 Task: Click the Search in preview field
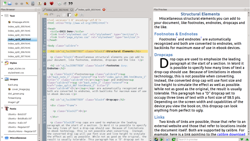coord(208,140)
